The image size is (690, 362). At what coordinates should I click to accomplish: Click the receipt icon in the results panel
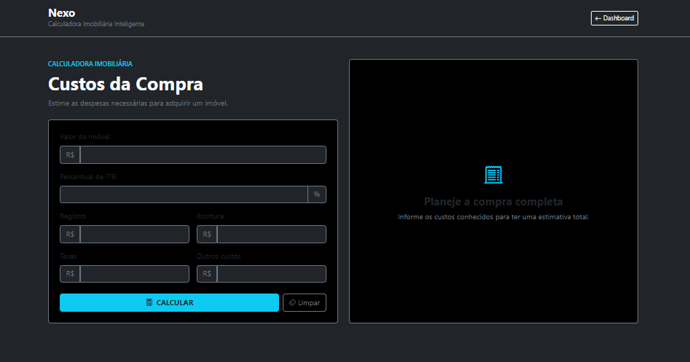pyautogui.click(x=493, y=175)
